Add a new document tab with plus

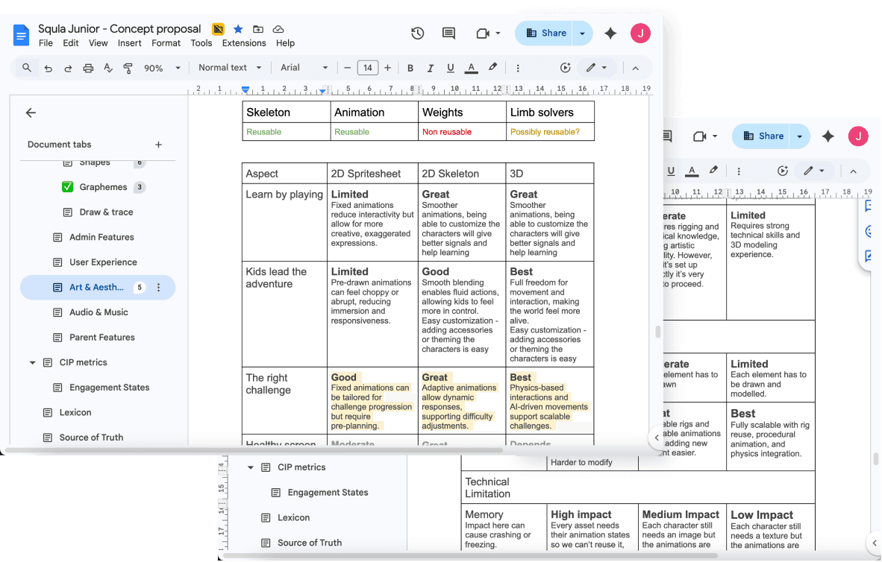pos(159,145)
